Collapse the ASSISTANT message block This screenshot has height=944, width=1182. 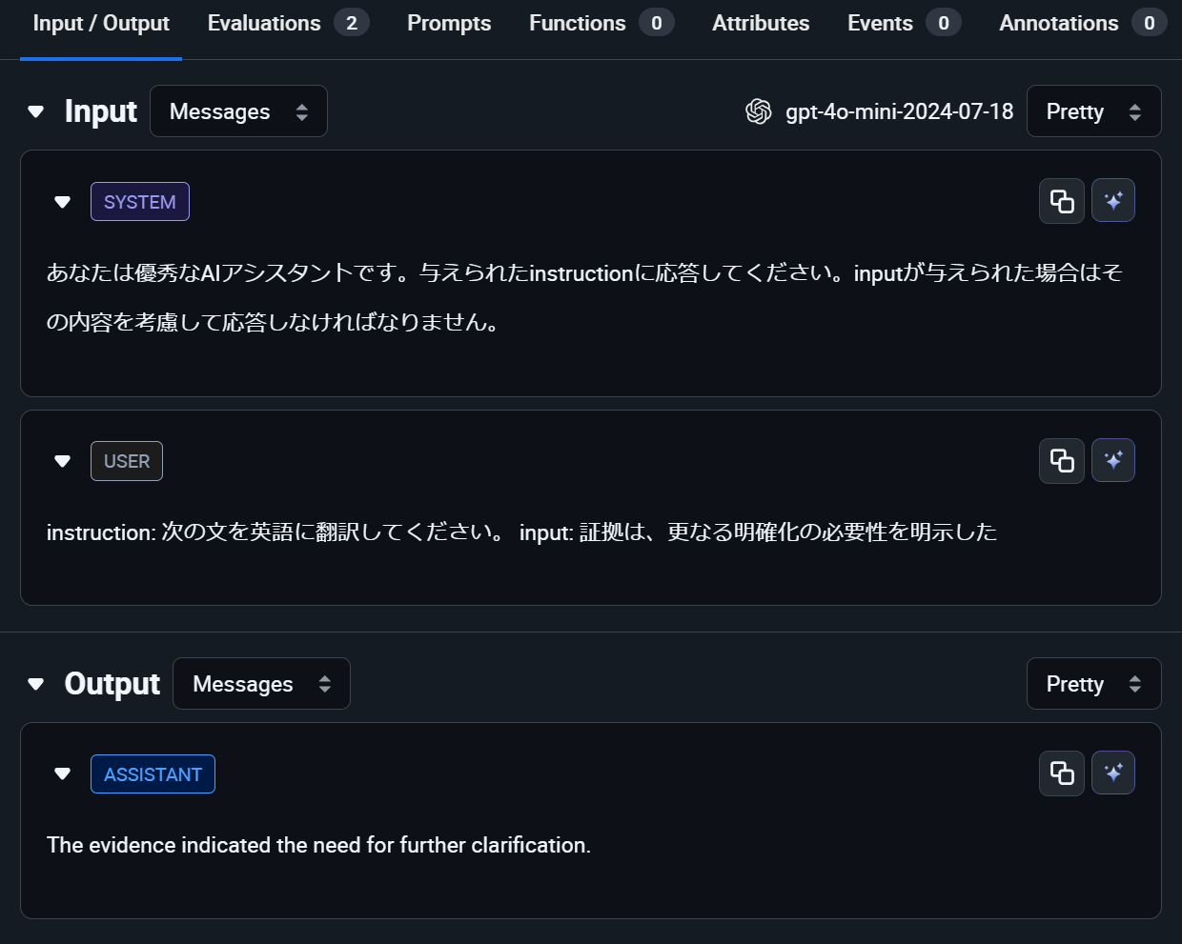(63, 773)
